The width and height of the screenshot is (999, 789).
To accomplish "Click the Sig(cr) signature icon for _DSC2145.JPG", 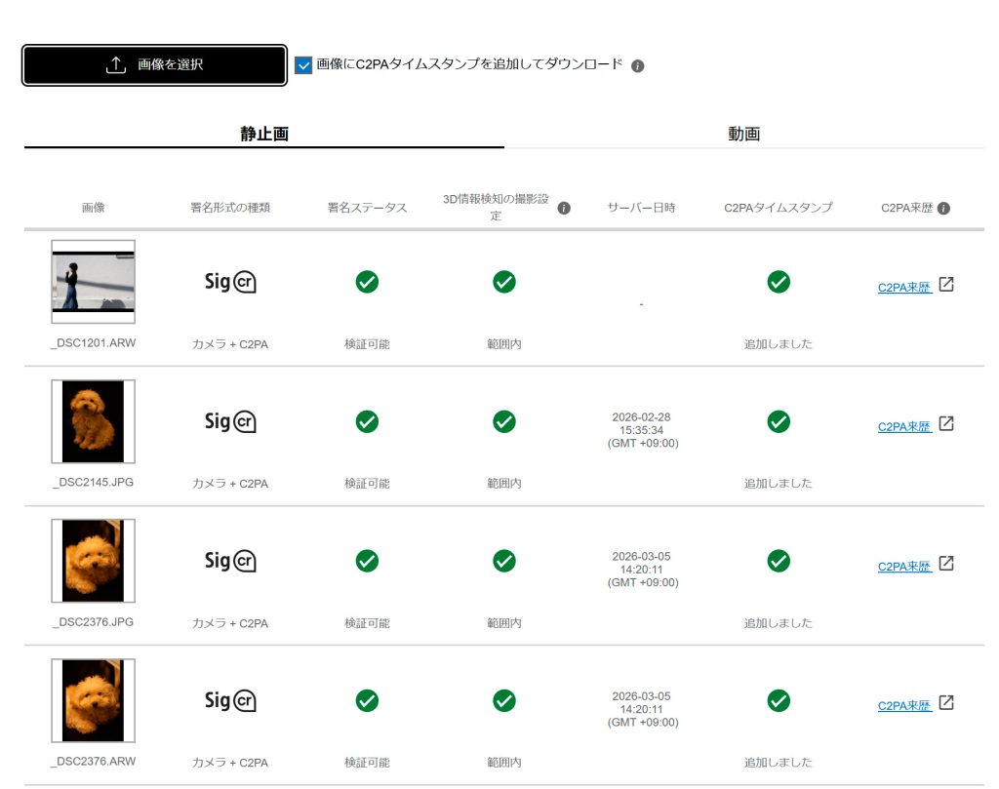I will (229, 421).
